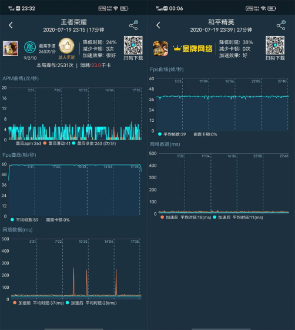
Task: Tap back arrow on 和平精英 report
Action: pos(159,25)
